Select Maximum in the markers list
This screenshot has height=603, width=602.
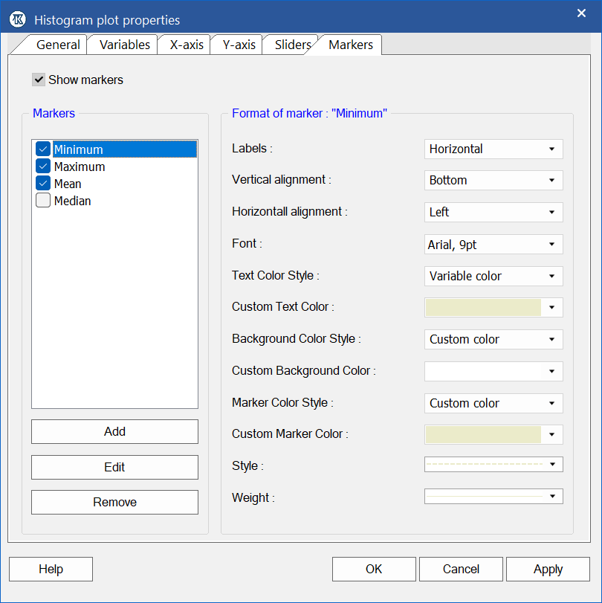80,166
